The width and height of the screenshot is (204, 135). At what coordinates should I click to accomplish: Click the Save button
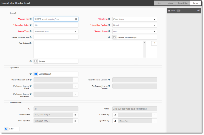coord(159,3)
